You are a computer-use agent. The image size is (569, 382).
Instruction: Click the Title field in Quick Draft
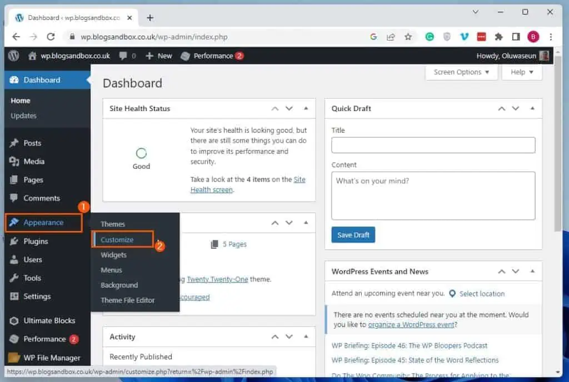click(x=433, y=145)
